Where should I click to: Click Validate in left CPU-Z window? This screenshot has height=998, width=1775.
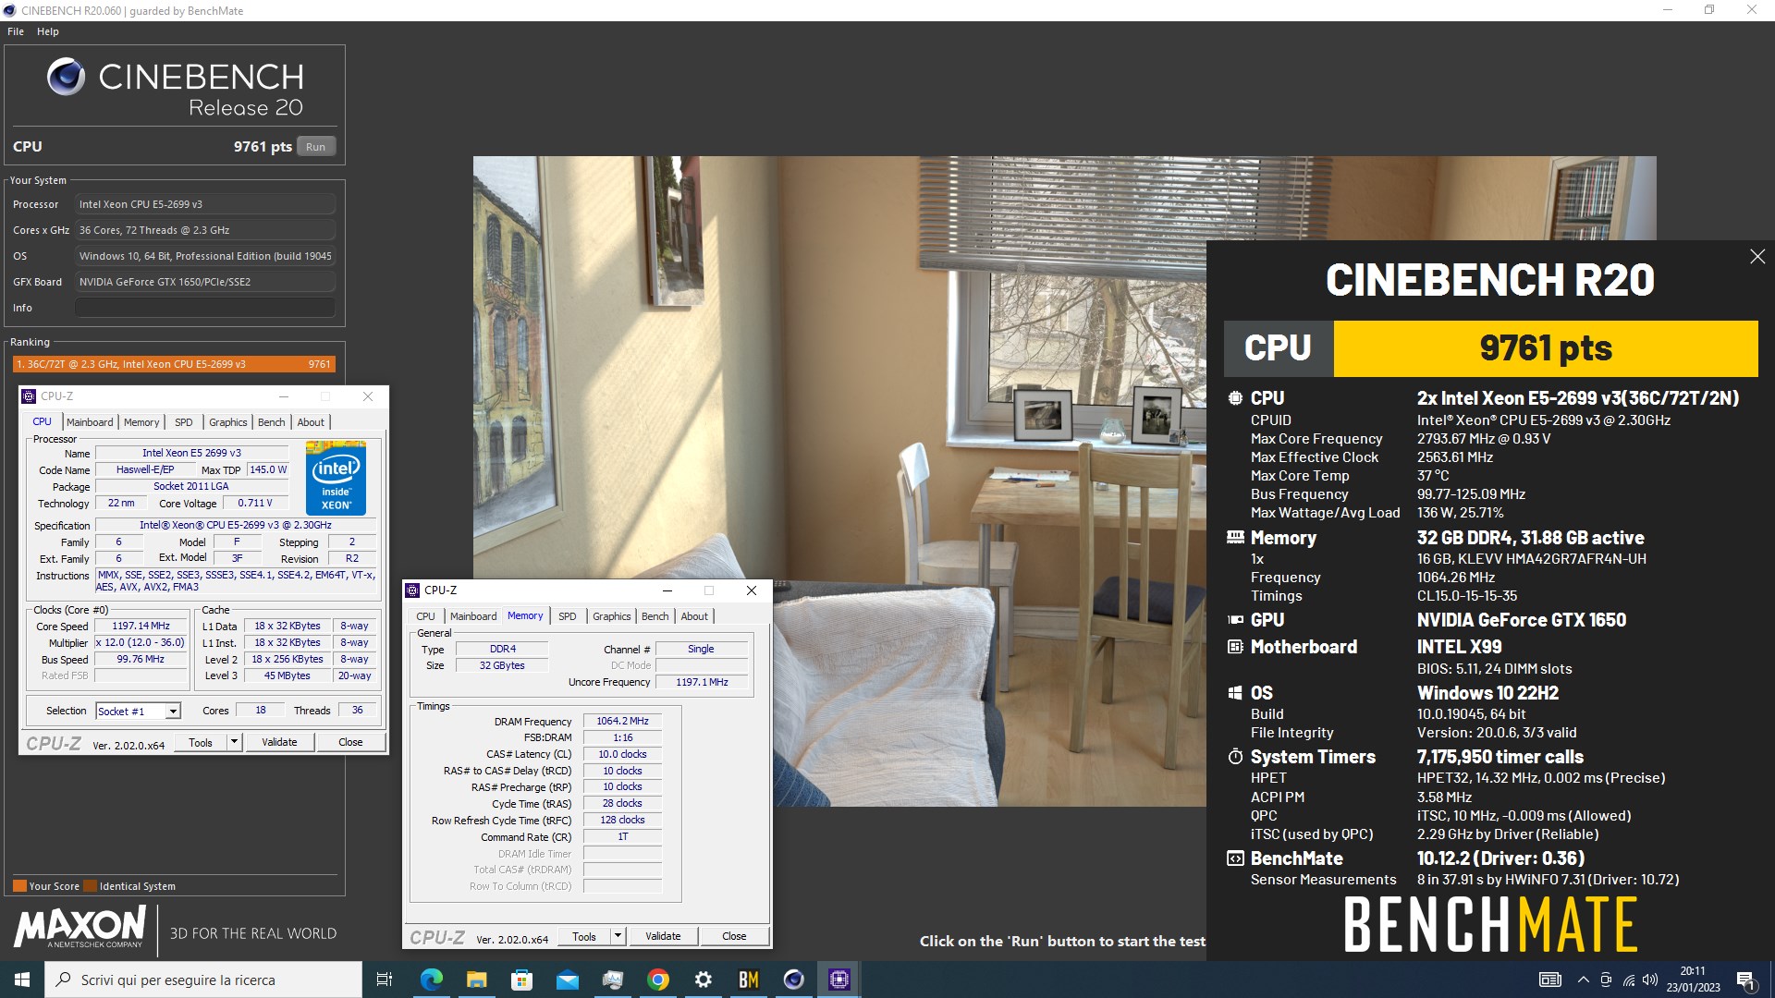tap(279, 742)
